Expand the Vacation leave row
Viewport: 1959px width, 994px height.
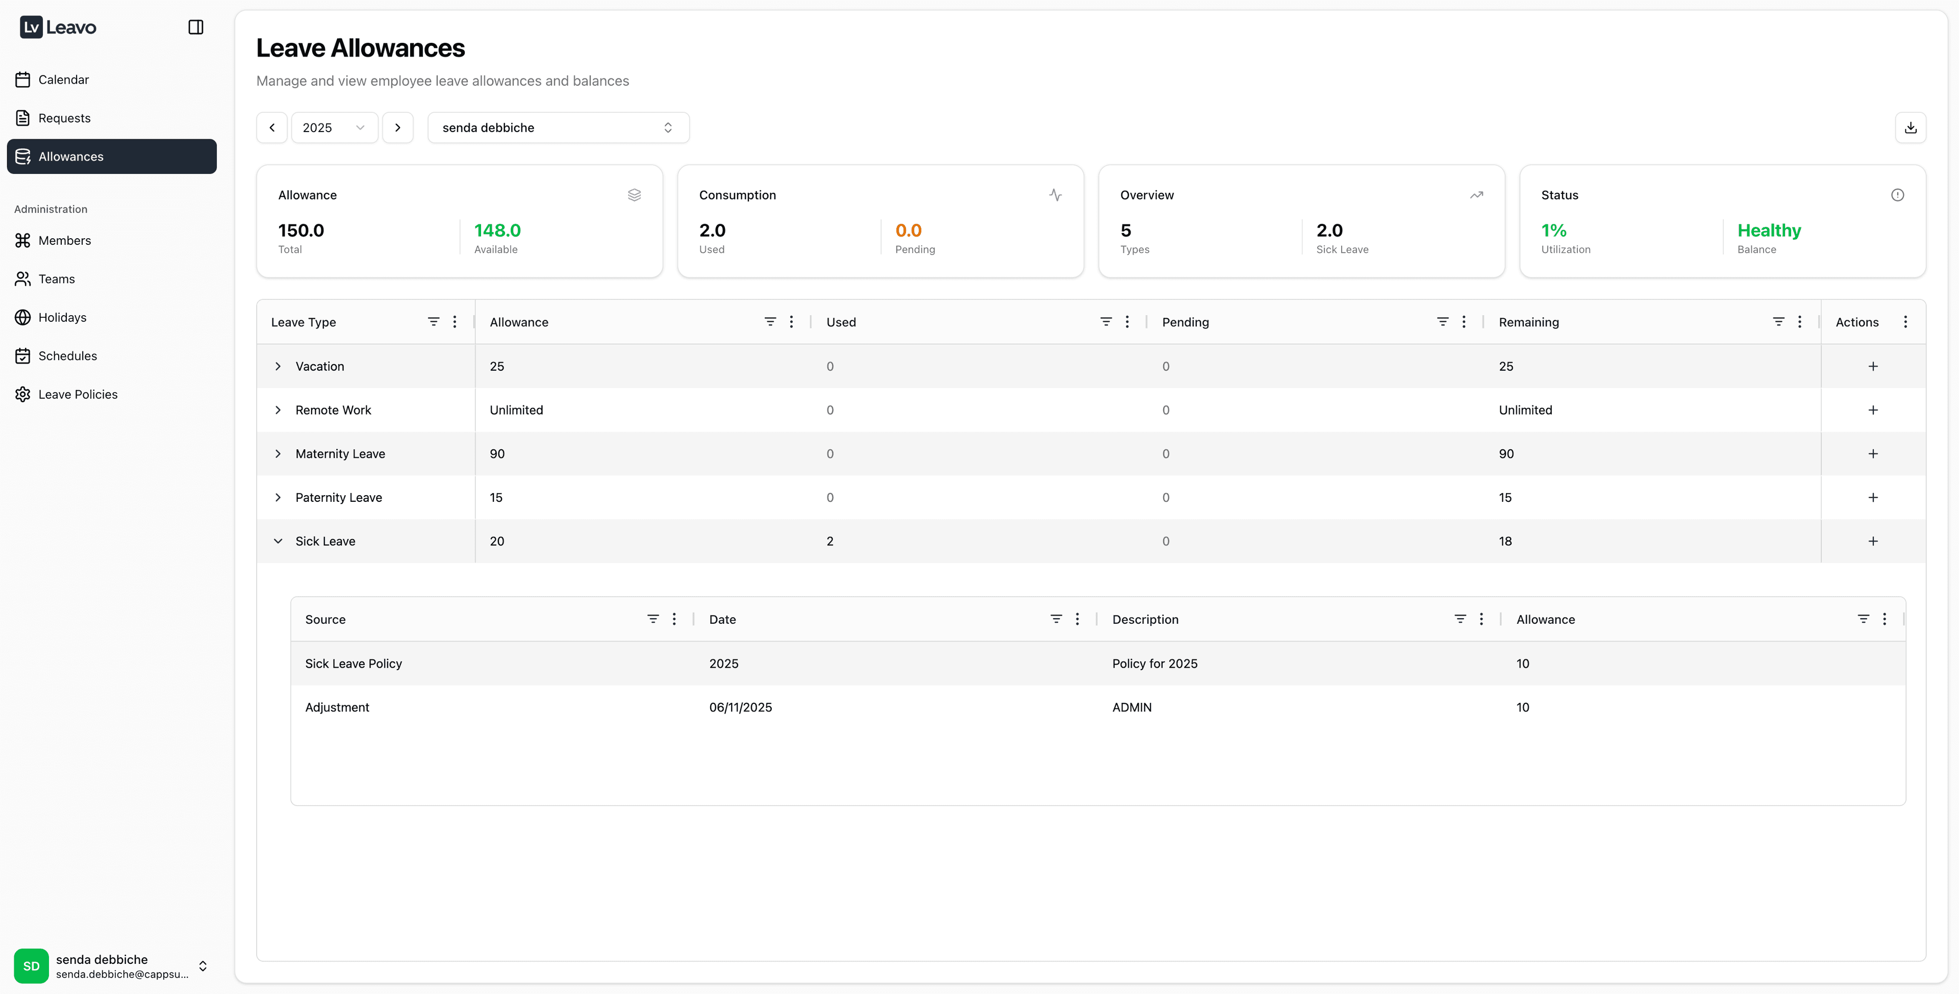pyautogui.click(x=279, y=367)
